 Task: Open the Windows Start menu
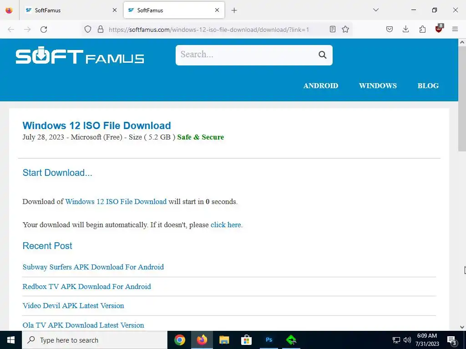point(11,340)
